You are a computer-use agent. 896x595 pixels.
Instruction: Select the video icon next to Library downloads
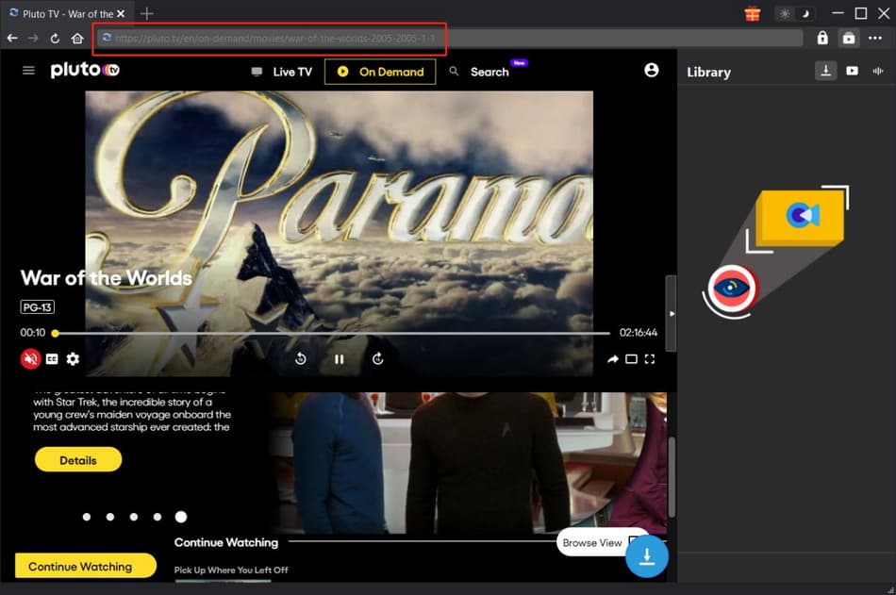click(x=853, y=71)
